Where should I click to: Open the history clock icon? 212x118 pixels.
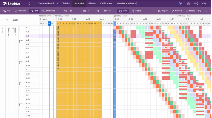point(206,11)
